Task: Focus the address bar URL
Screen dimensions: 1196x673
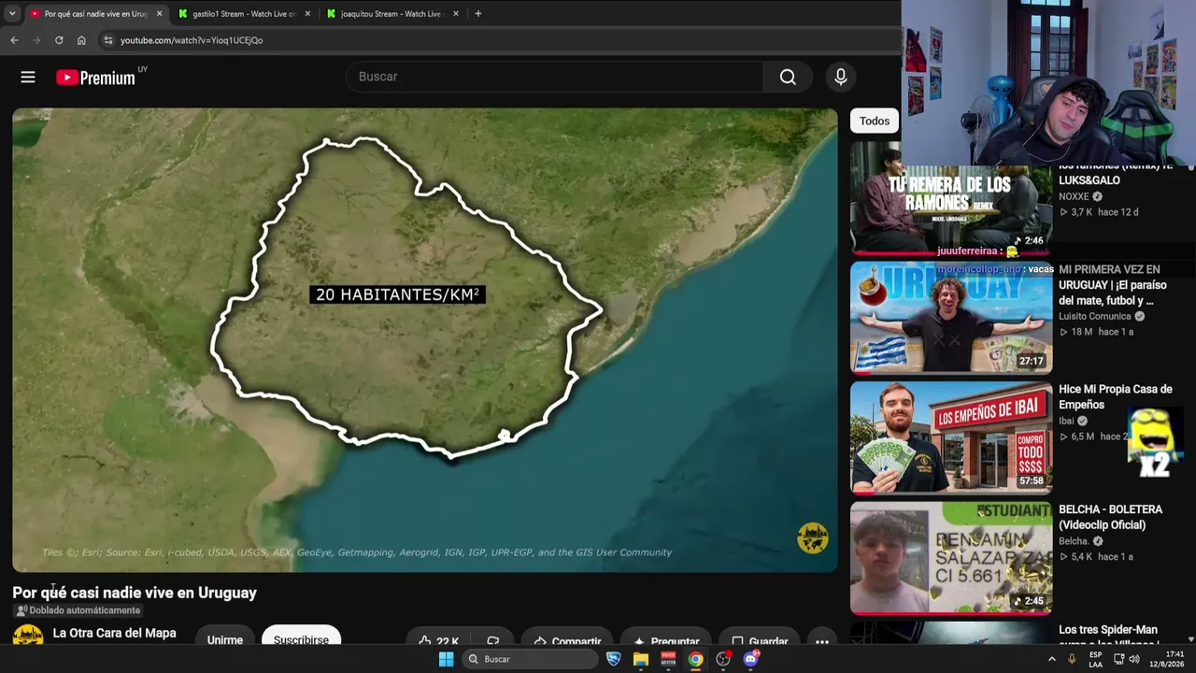Action: pyautogui.click(x=191, y=40)
